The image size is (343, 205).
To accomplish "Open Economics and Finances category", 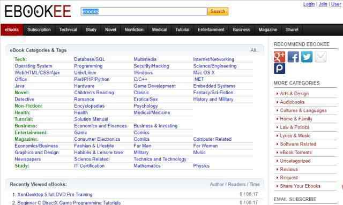I will pos(100,126).
